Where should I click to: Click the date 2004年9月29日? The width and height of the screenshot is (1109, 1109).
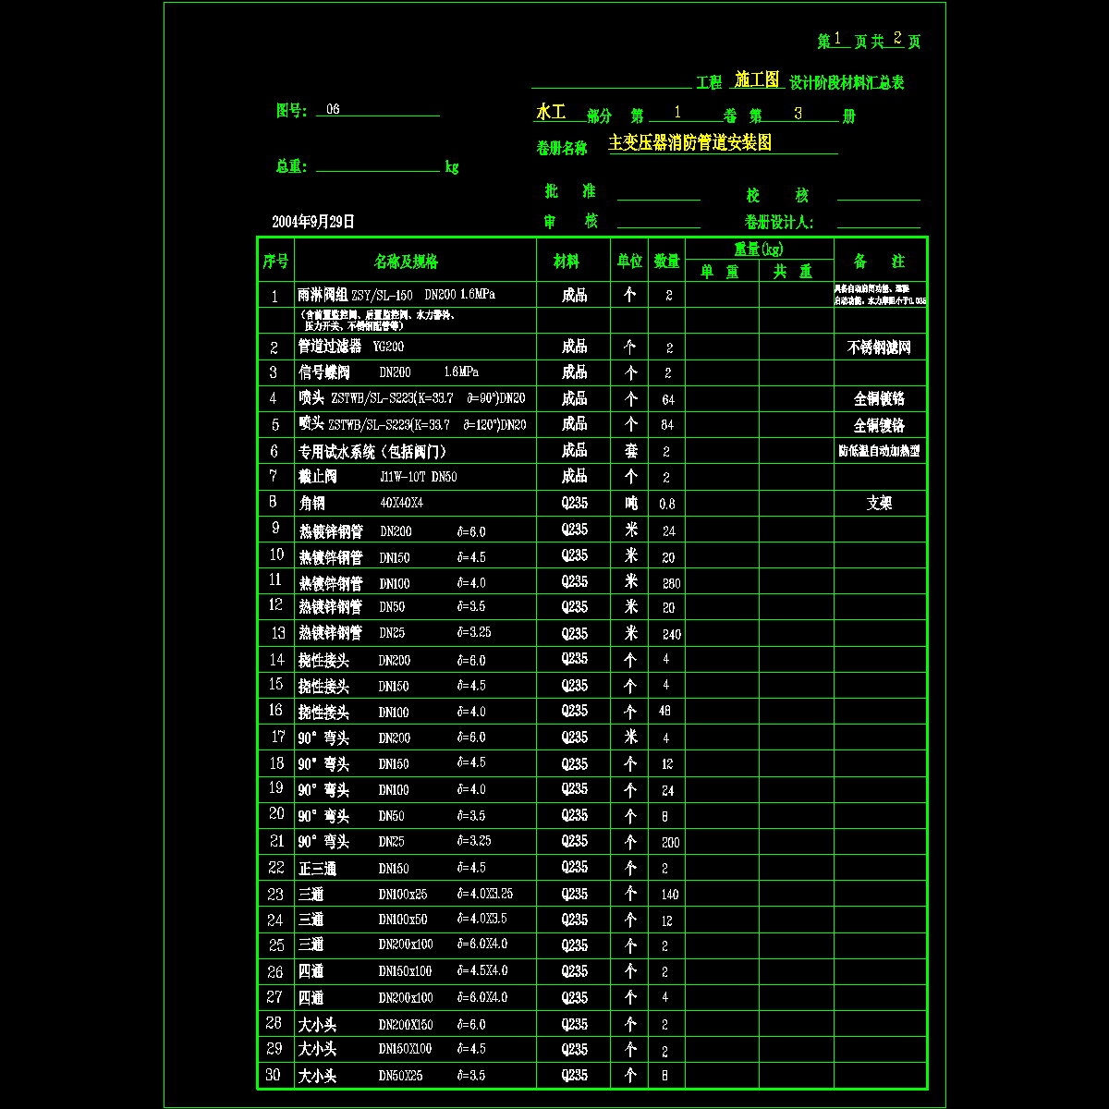point(313,222)
